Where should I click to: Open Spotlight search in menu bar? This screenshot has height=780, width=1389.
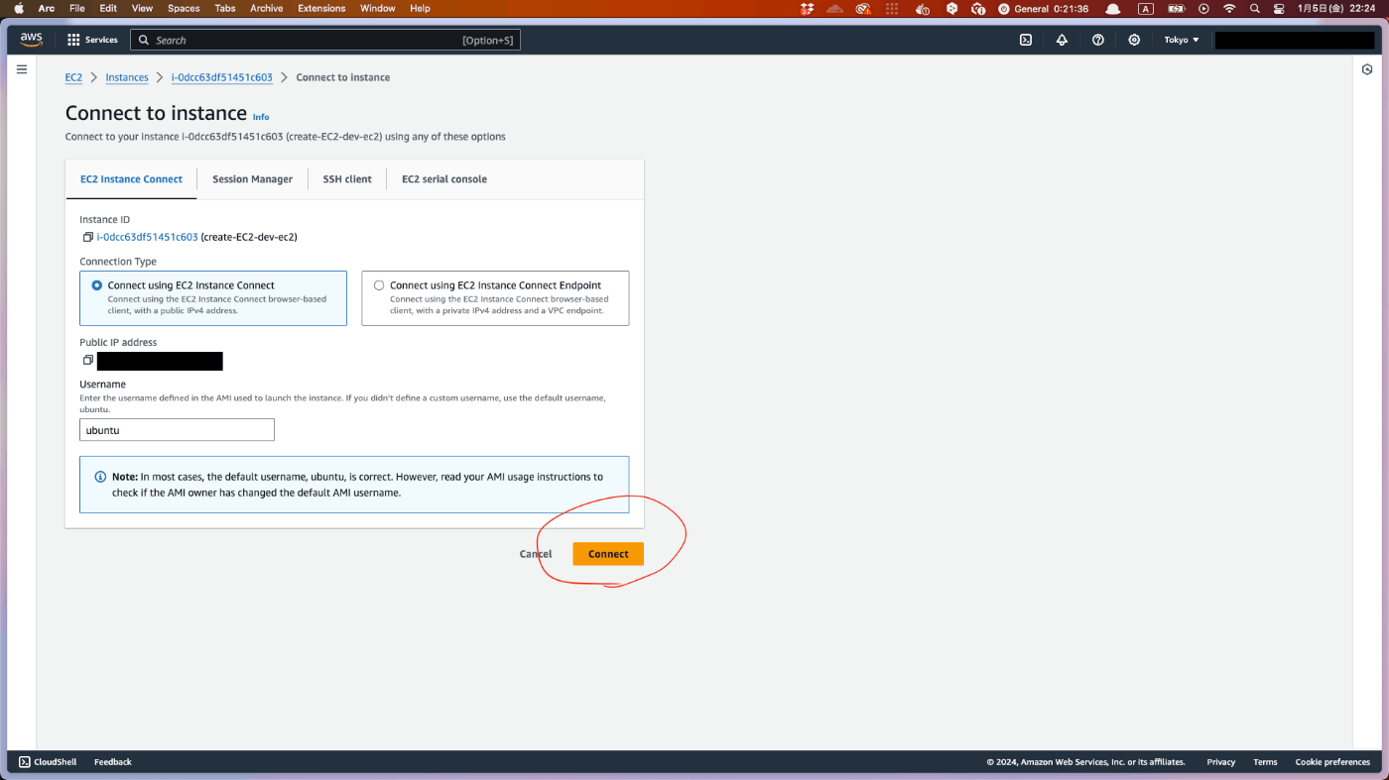coord(1255,8)
